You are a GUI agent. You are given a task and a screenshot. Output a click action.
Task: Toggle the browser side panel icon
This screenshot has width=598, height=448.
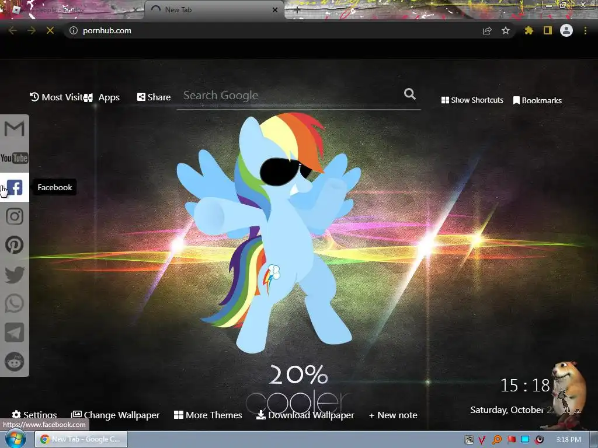tap(548, 30)
